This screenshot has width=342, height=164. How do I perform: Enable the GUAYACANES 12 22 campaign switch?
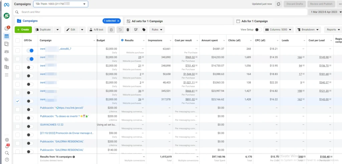pyautogui.click(x=30, y=127)
